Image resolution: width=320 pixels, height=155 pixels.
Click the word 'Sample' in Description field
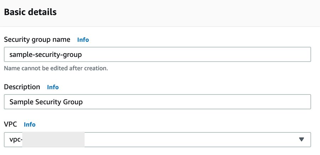click(x=21, y=102)
